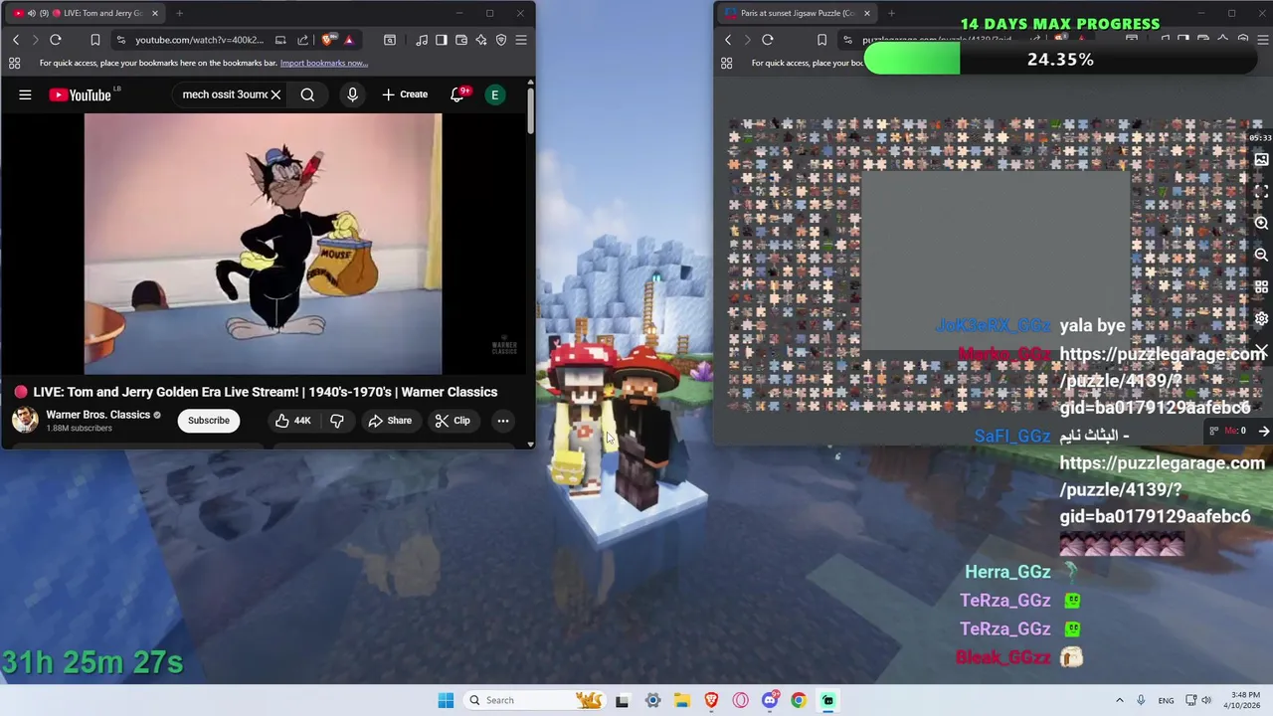Go back in the puzzle browser window
This screenshot has width=1273, height=716.
click(x=728, y=40)
